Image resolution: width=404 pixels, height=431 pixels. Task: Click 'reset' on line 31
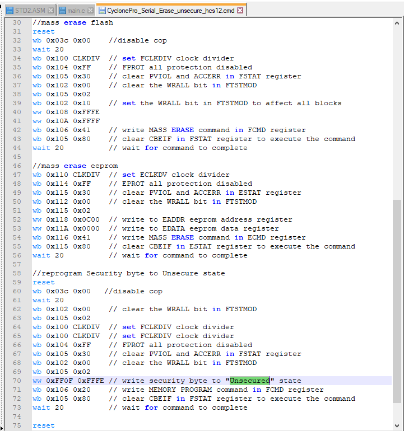coord(44,31)
